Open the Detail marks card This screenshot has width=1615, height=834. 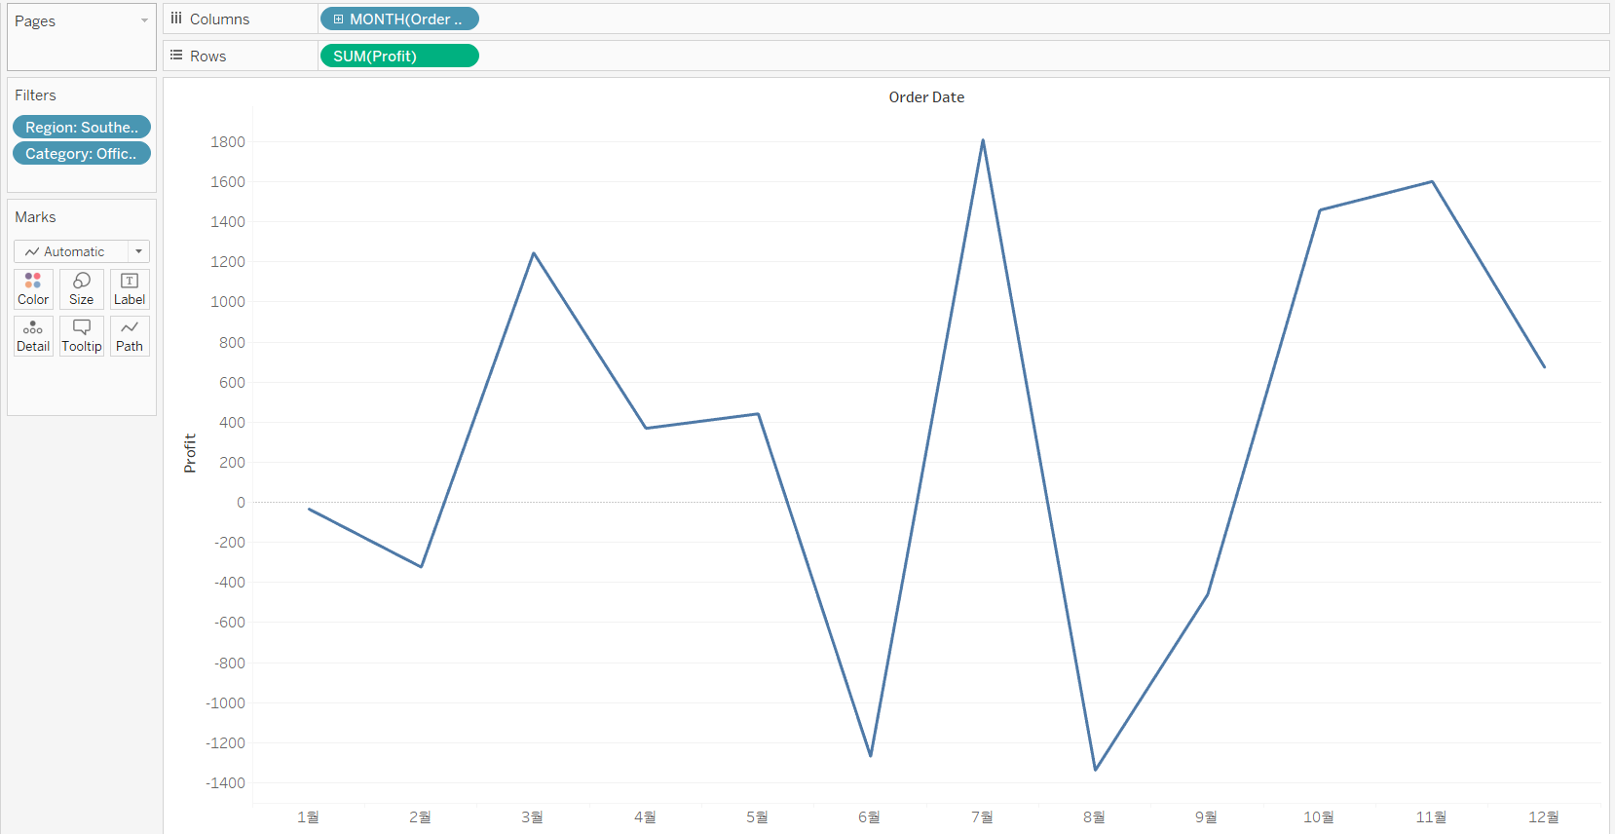pos(33,336)
